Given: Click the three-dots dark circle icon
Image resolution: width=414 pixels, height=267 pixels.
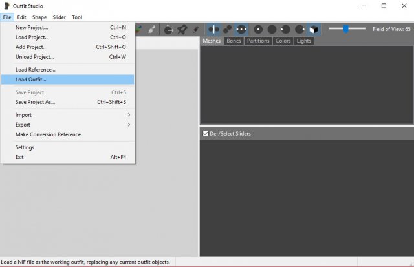Looking at the screenshot, I should click(x=241, y=29).
